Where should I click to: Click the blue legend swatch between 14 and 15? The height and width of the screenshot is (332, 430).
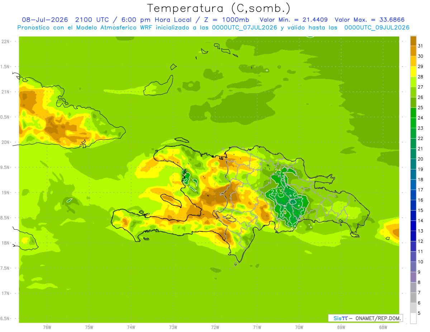click(414, 216)
